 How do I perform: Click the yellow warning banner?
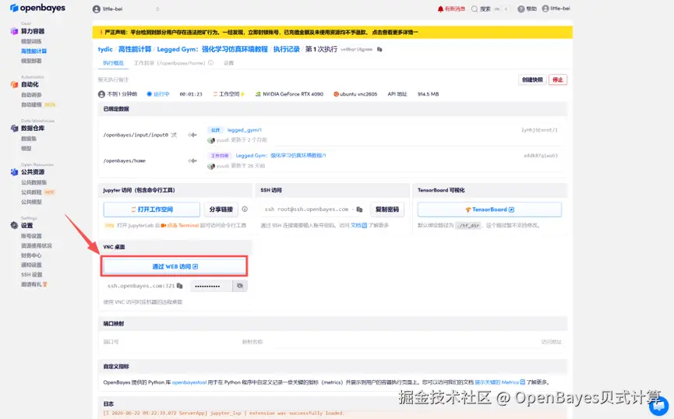point(332,32)
